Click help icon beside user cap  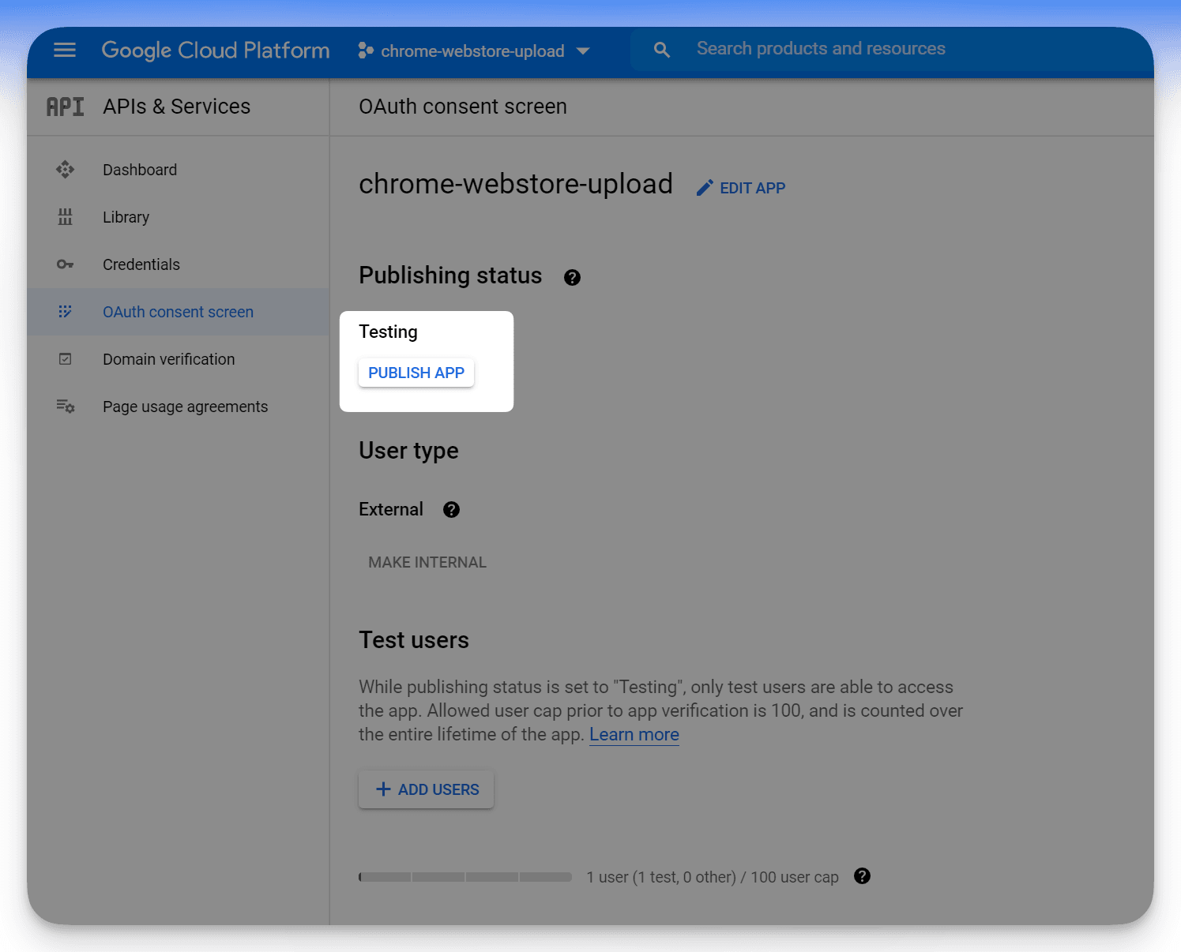point(862,876)
